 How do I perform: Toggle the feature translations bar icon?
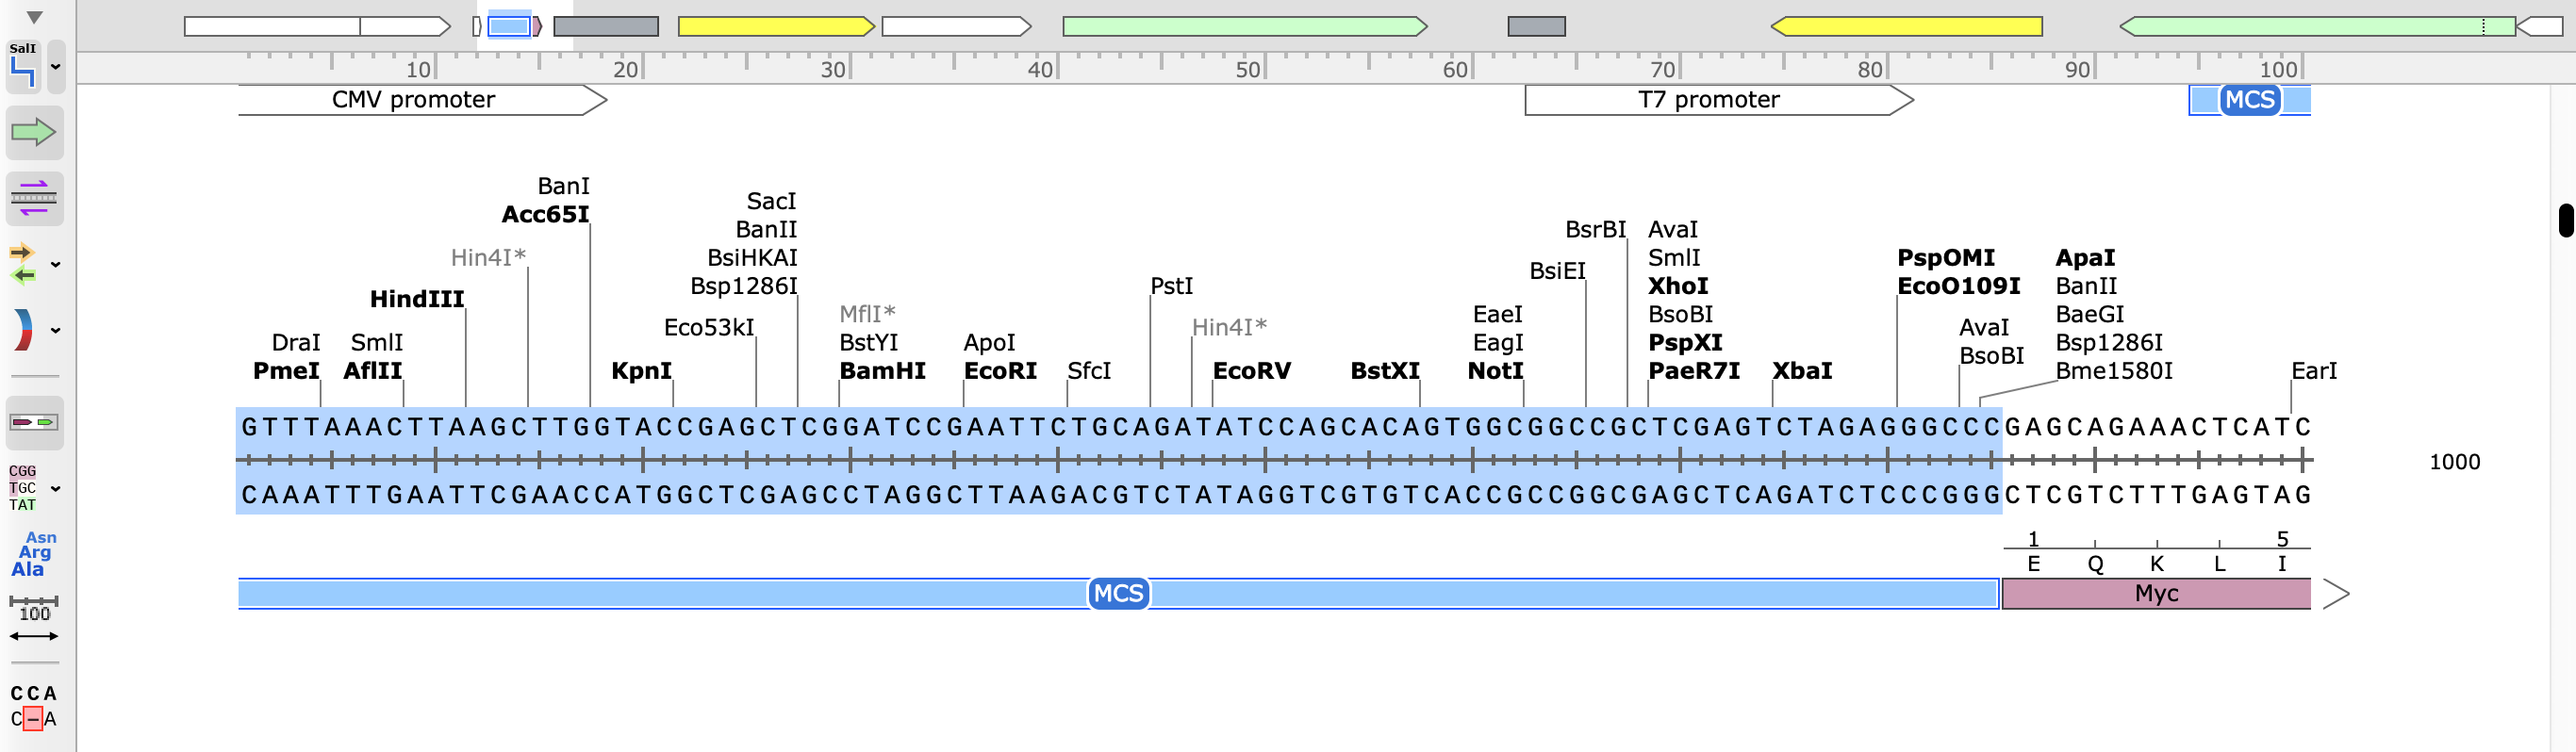(34, 422)
